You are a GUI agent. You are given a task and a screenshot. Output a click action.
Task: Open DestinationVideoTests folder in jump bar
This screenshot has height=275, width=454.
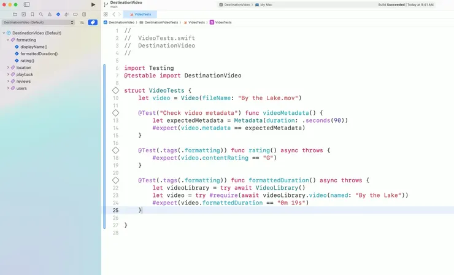coord(159,22)
